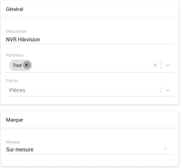Click the Partitions field label
Viewport: 181px width, 168px height.
click(15, 55)
